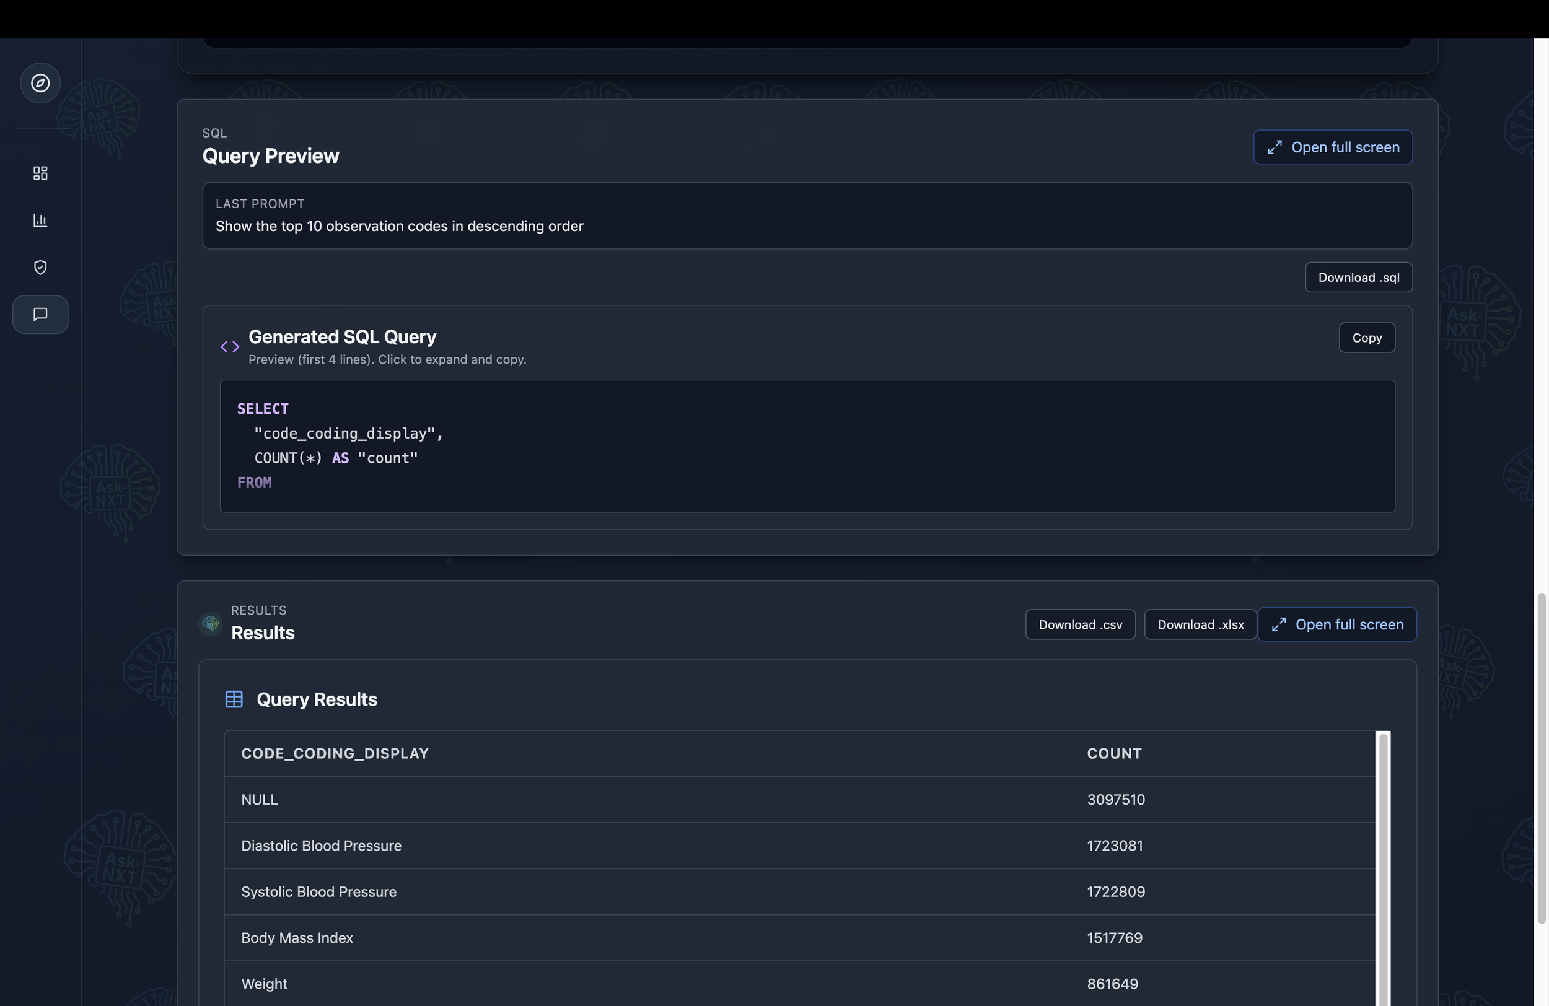Screen dimensions: 1549x1006
Task: Click the shield check sidebar icon
Action: 40,268
